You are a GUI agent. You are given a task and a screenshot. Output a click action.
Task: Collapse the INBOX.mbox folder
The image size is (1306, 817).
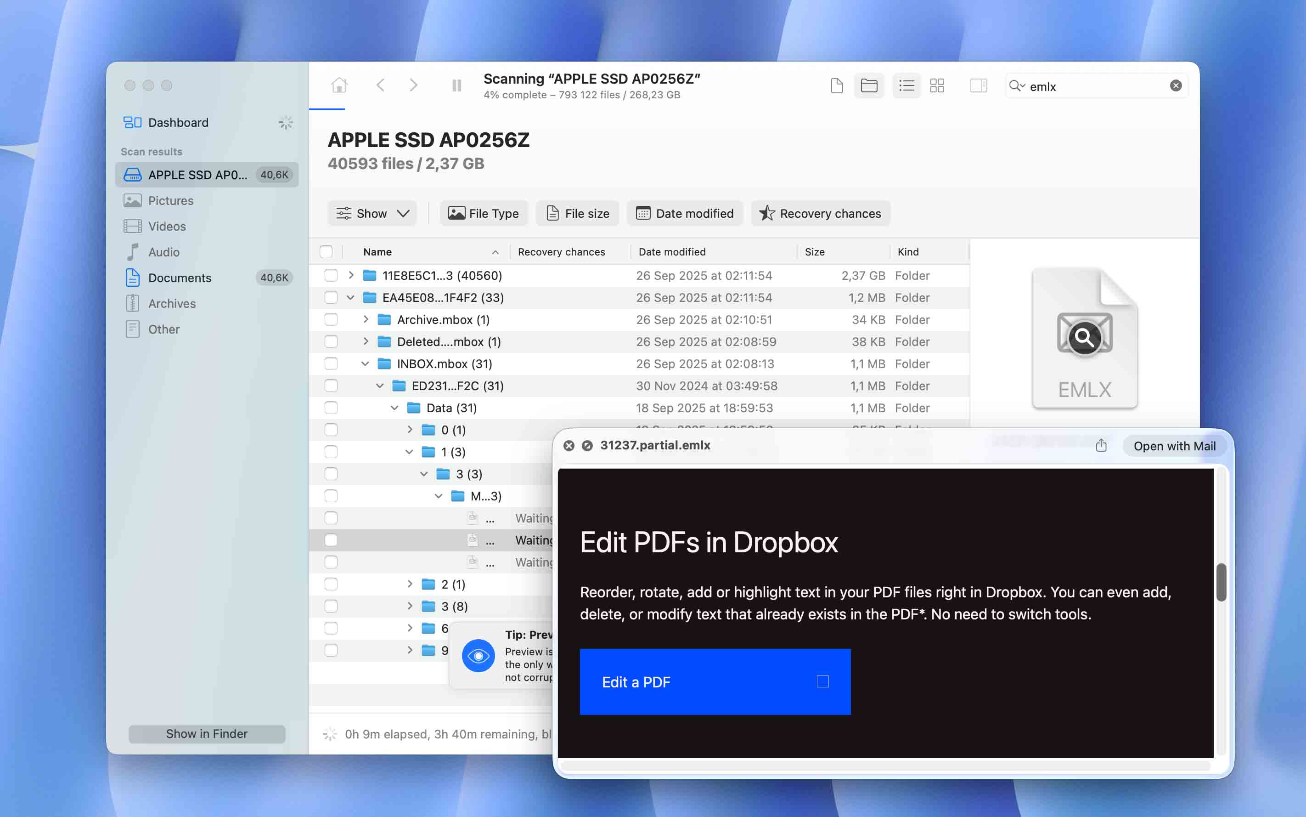tap(366, 363)
